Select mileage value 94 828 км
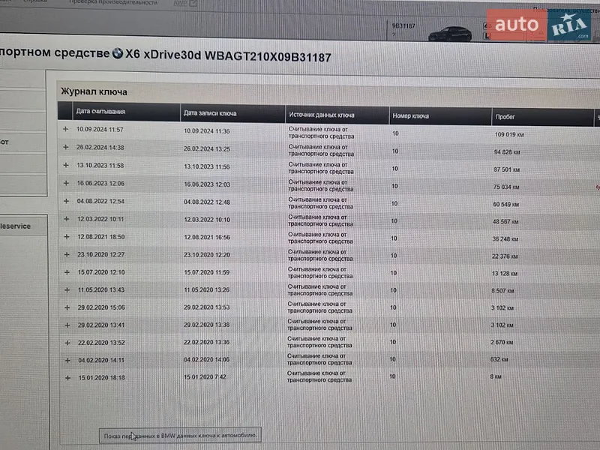This screenshot has height=450, width=600. (507, 152)
